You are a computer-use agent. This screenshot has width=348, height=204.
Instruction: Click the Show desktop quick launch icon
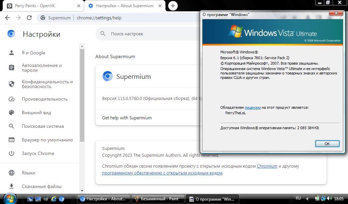click(38, 199)
